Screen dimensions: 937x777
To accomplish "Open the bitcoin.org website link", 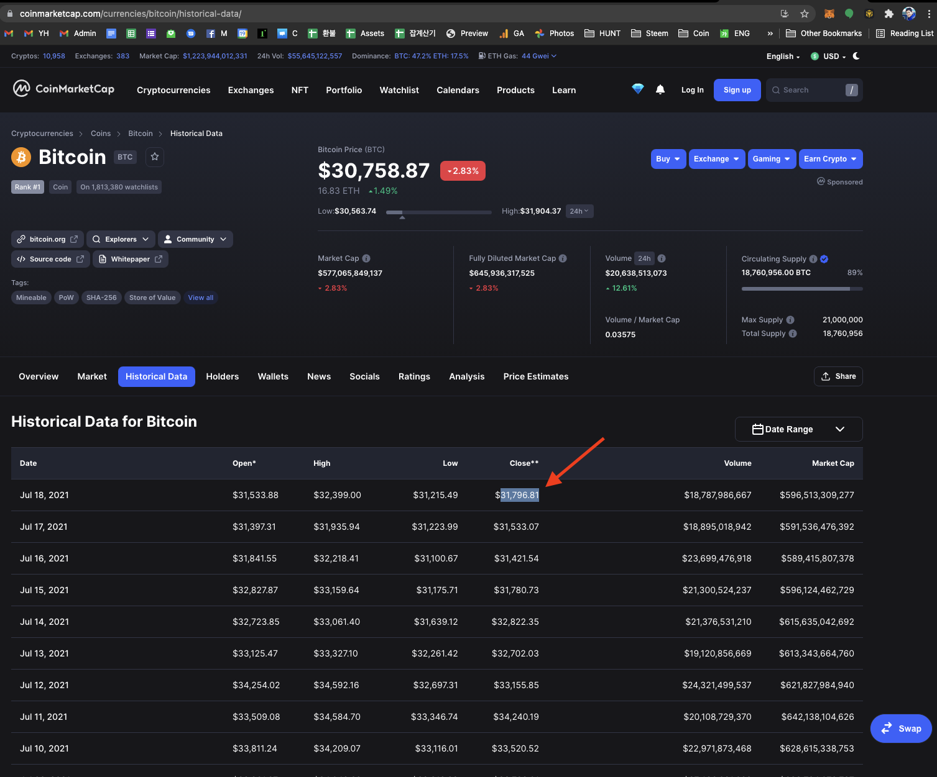I will (47, 239).
